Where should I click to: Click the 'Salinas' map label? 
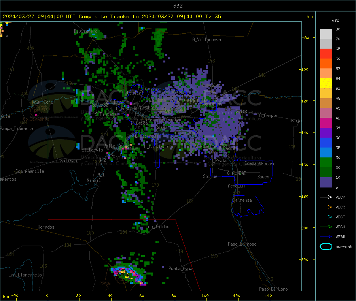click(x=68, y=161)
